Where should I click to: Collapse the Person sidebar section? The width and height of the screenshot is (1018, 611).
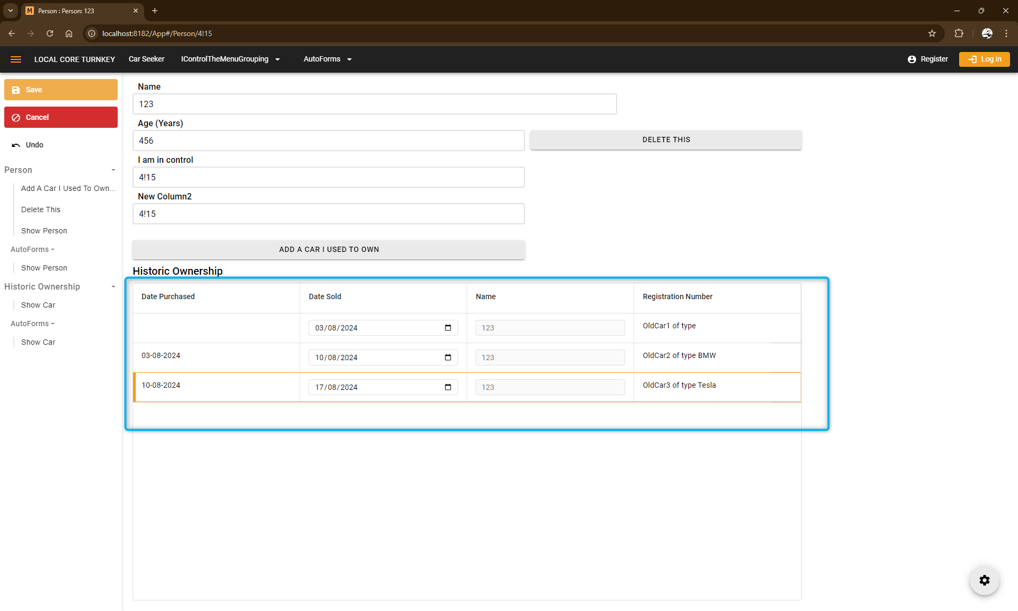point(113,170)
